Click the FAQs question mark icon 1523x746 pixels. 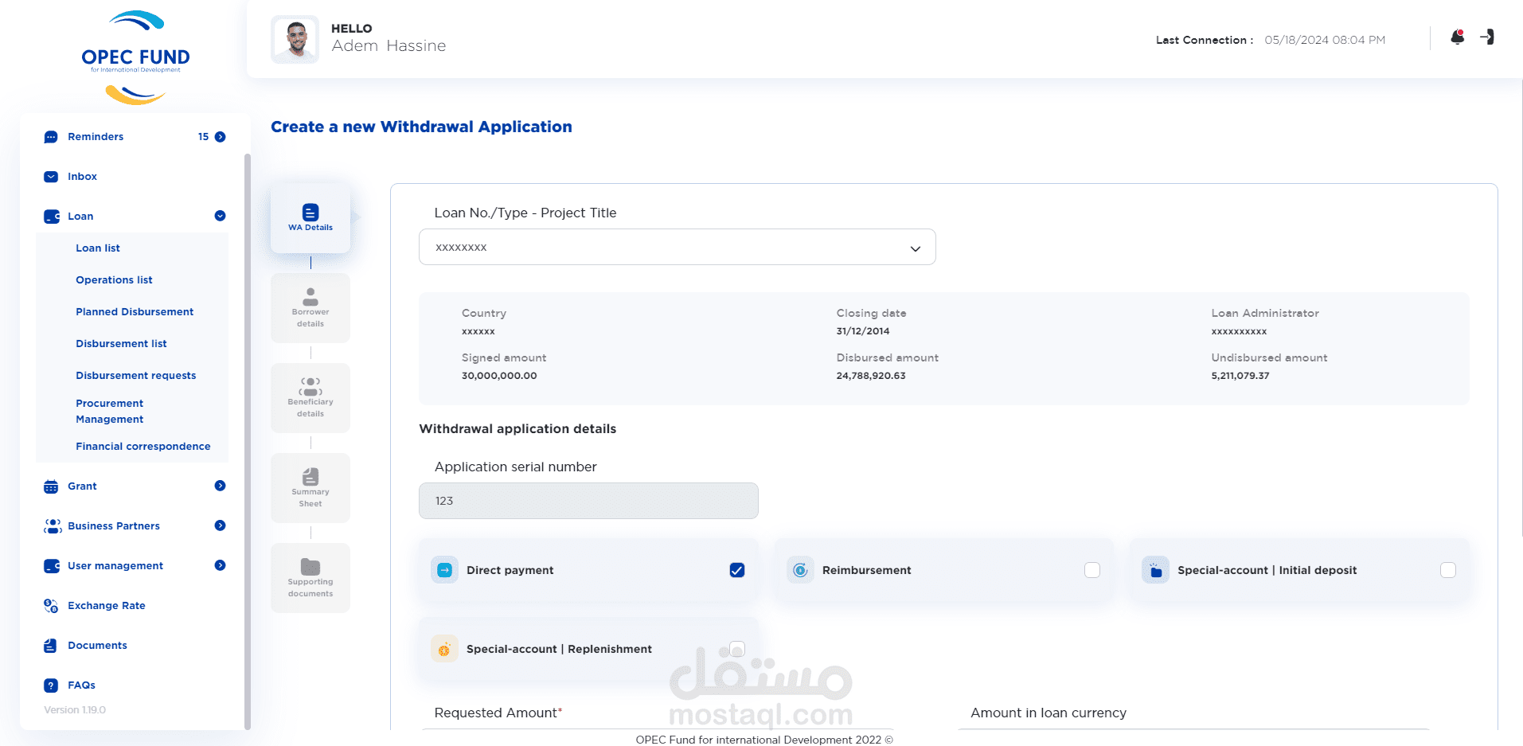[x=51, y=685]
